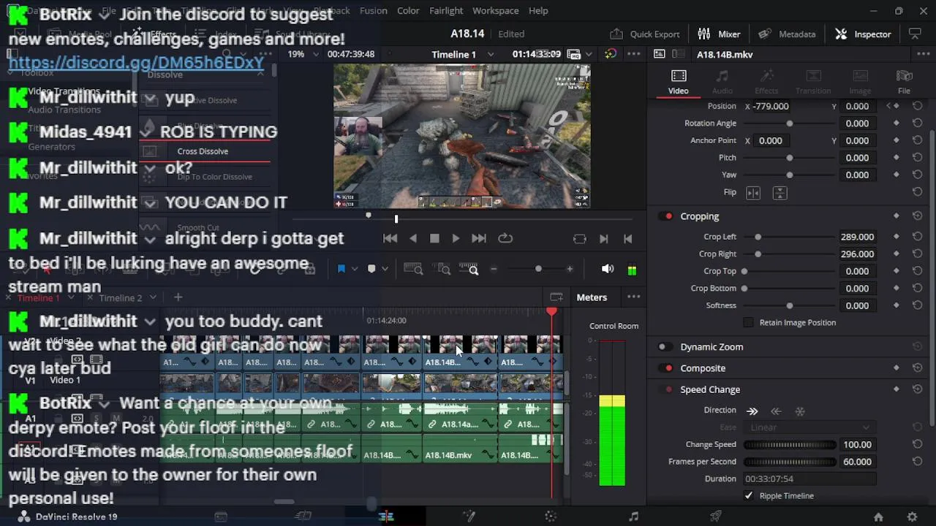The height and width of the screenshot is (526, 936).
Task: Jump to first frame in viewer
Action: [390, 238]
